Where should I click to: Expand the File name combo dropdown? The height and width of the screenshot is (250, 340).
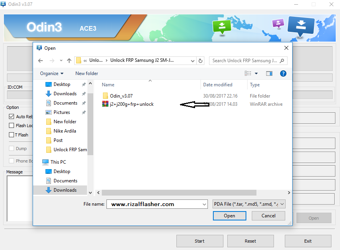[x=204, y=204]
